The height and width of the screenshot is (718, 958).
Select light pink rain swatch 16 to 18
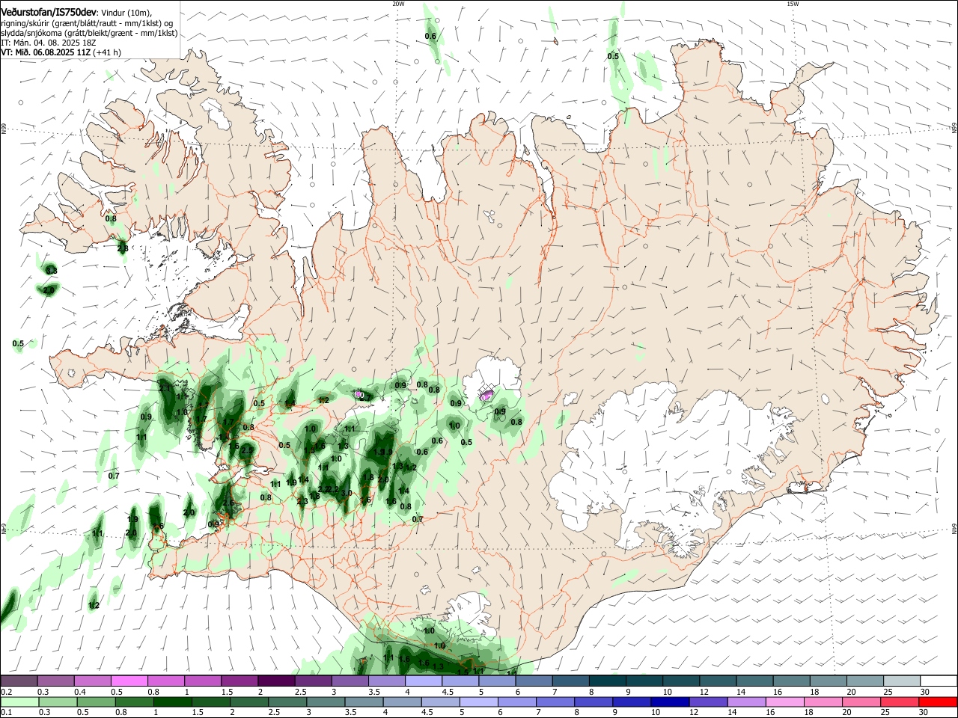785,702
